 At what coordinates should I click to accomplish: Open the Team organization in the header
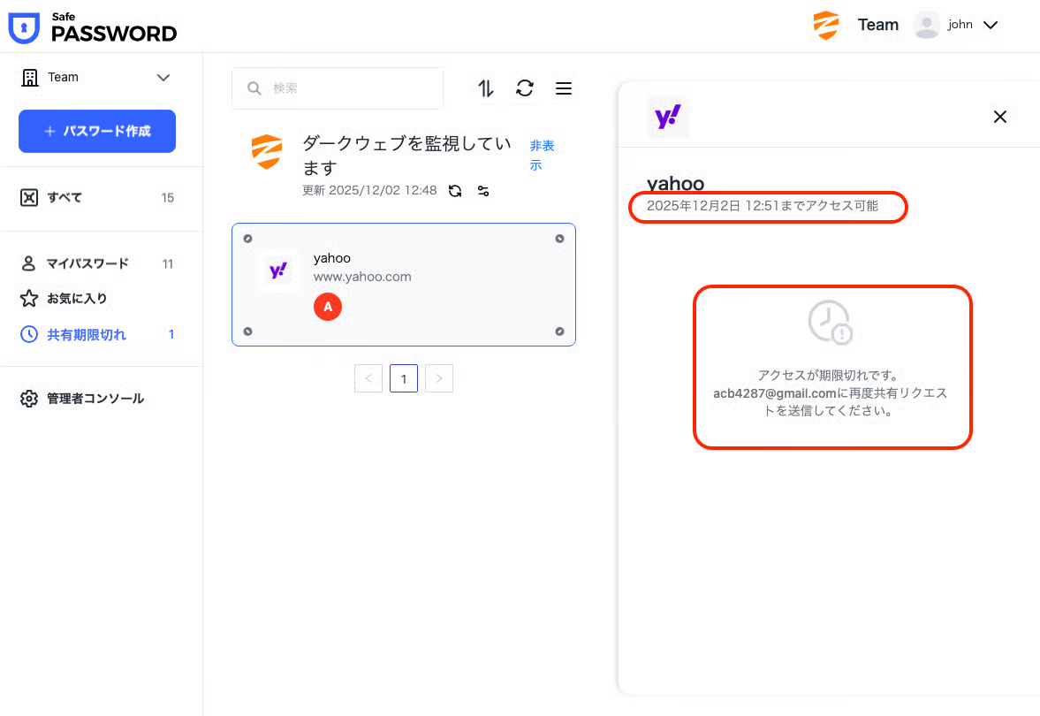(x=855, y=26)
